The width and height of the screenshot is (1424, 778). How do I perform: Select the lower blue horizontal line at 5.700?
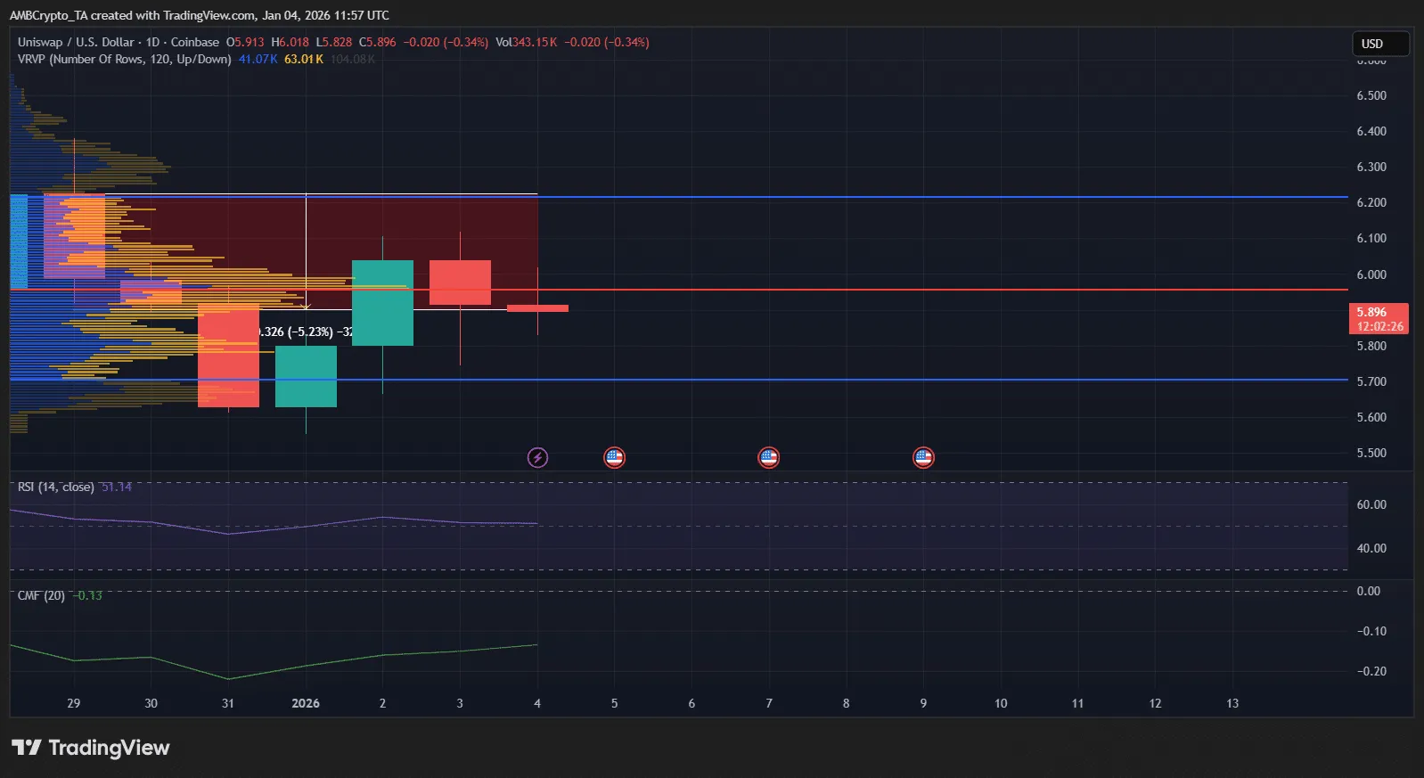pyautogui.click(x=891, y=380)
